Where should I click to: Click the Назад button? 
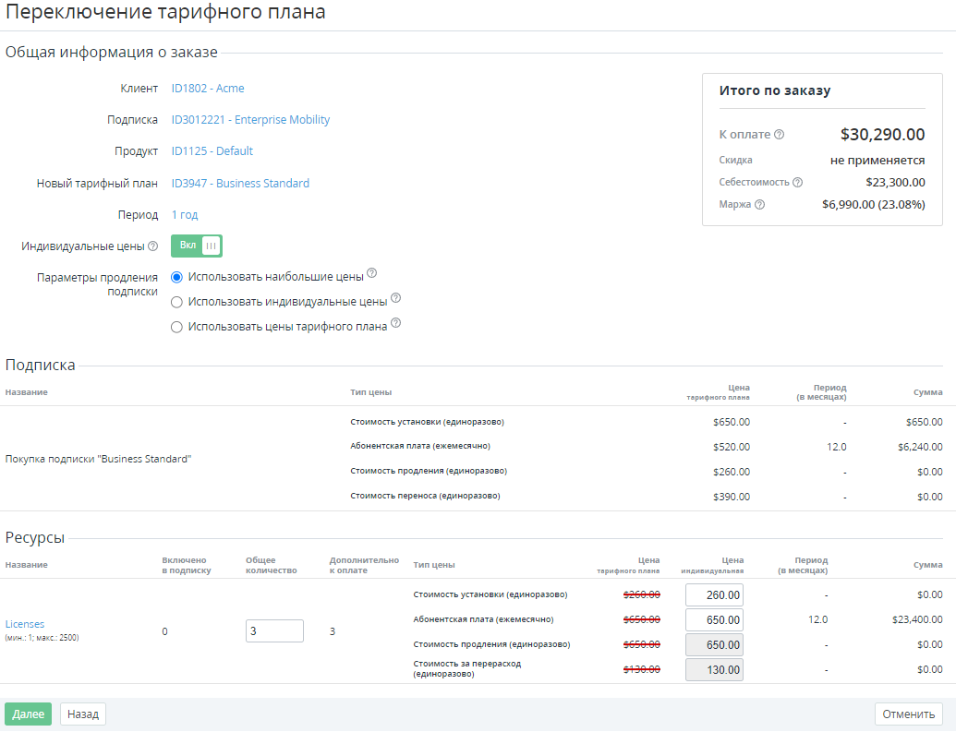83,714
